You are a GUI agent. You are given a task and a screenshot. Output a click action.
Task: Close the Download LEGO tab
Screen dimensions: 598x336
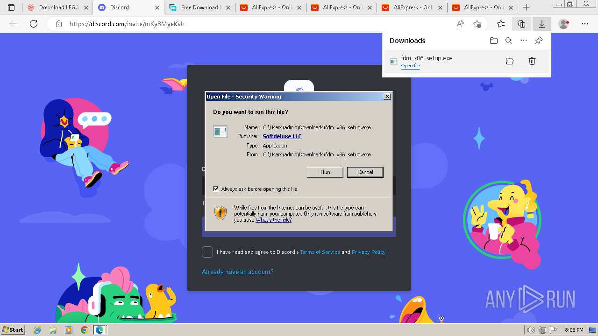pos(86,7)
